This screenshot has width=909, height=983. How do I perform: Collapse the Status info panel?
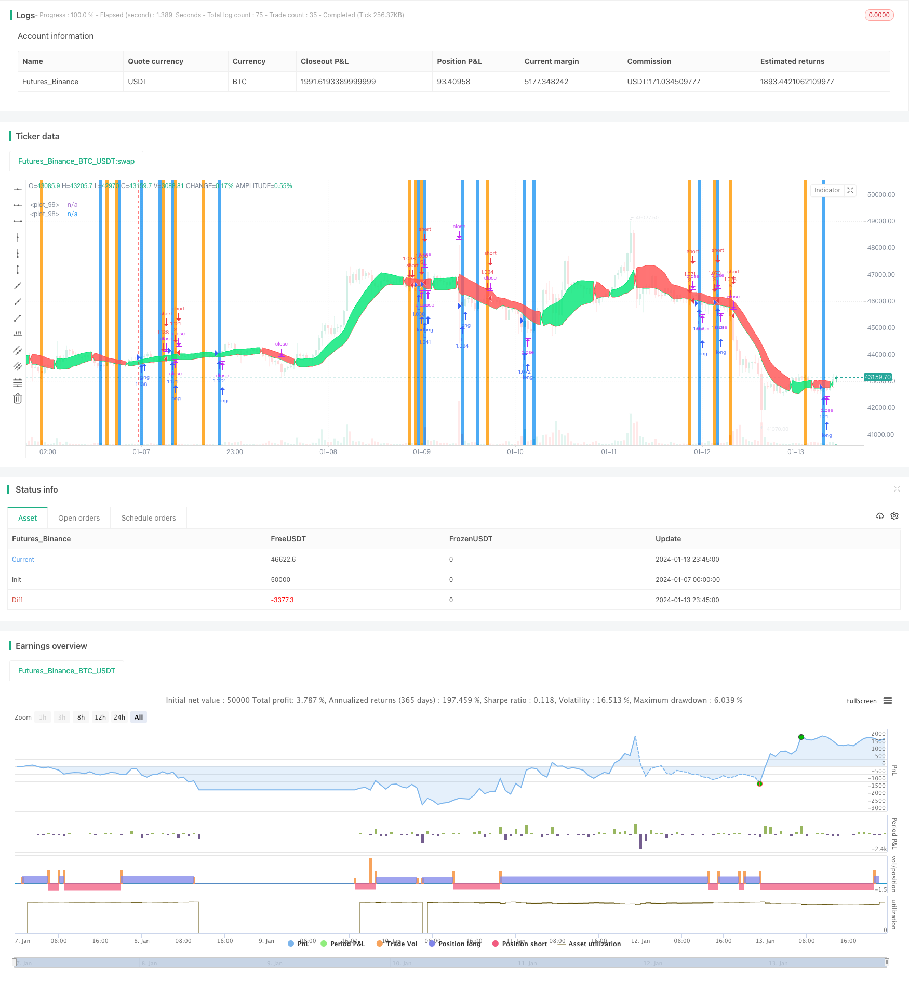pyautogui.click(x=897, y=489)
